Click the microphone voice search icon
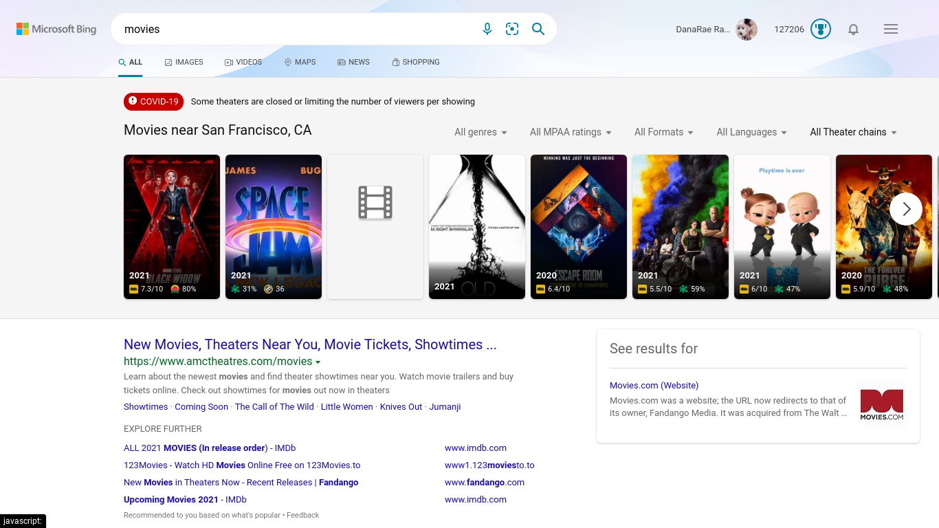 pyautogui.click(x=487, y=29)
